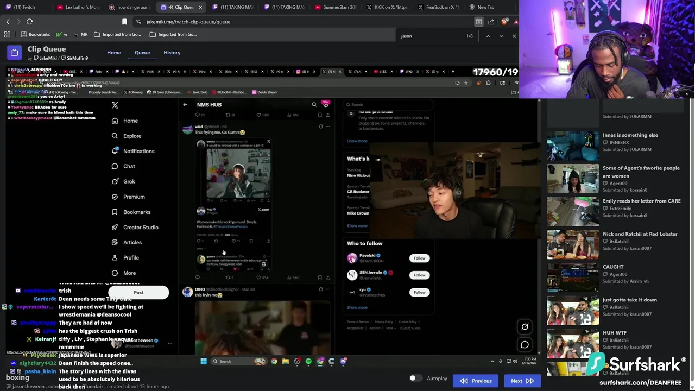Open the Bookmarks folder on bookmarks bar

(35, 34)
